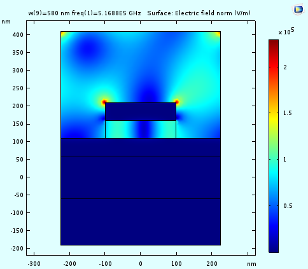Image resolution: width=308 pixels, height=269 pixels.
Task: Click the yellow hotspot at the top-left domain corner
Action: coord(63,34)
